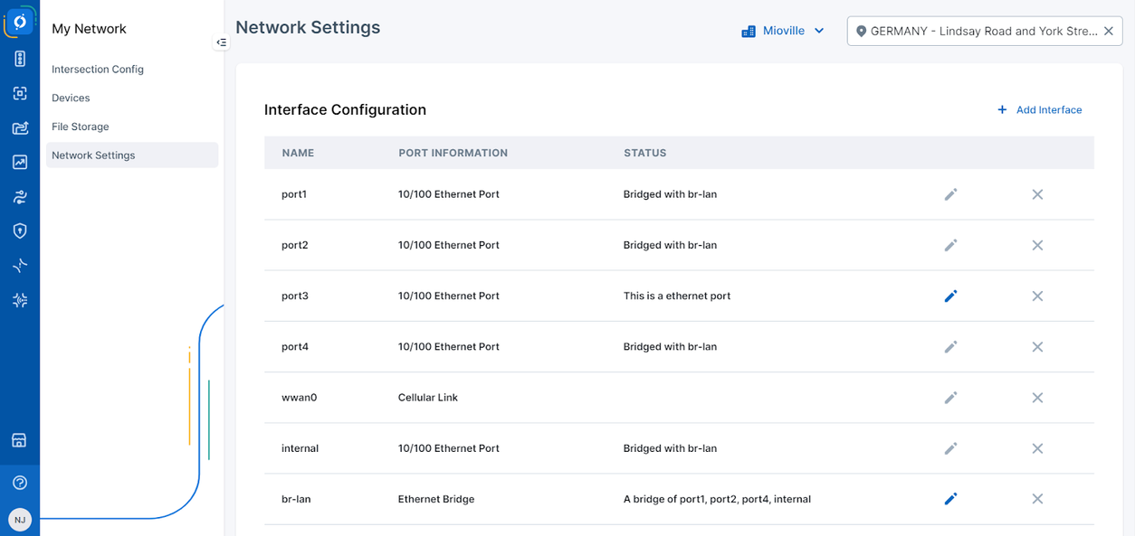Click the PORT INFORMATION column header
This screenshot has width=1135, height=536.
pos(453,153)
